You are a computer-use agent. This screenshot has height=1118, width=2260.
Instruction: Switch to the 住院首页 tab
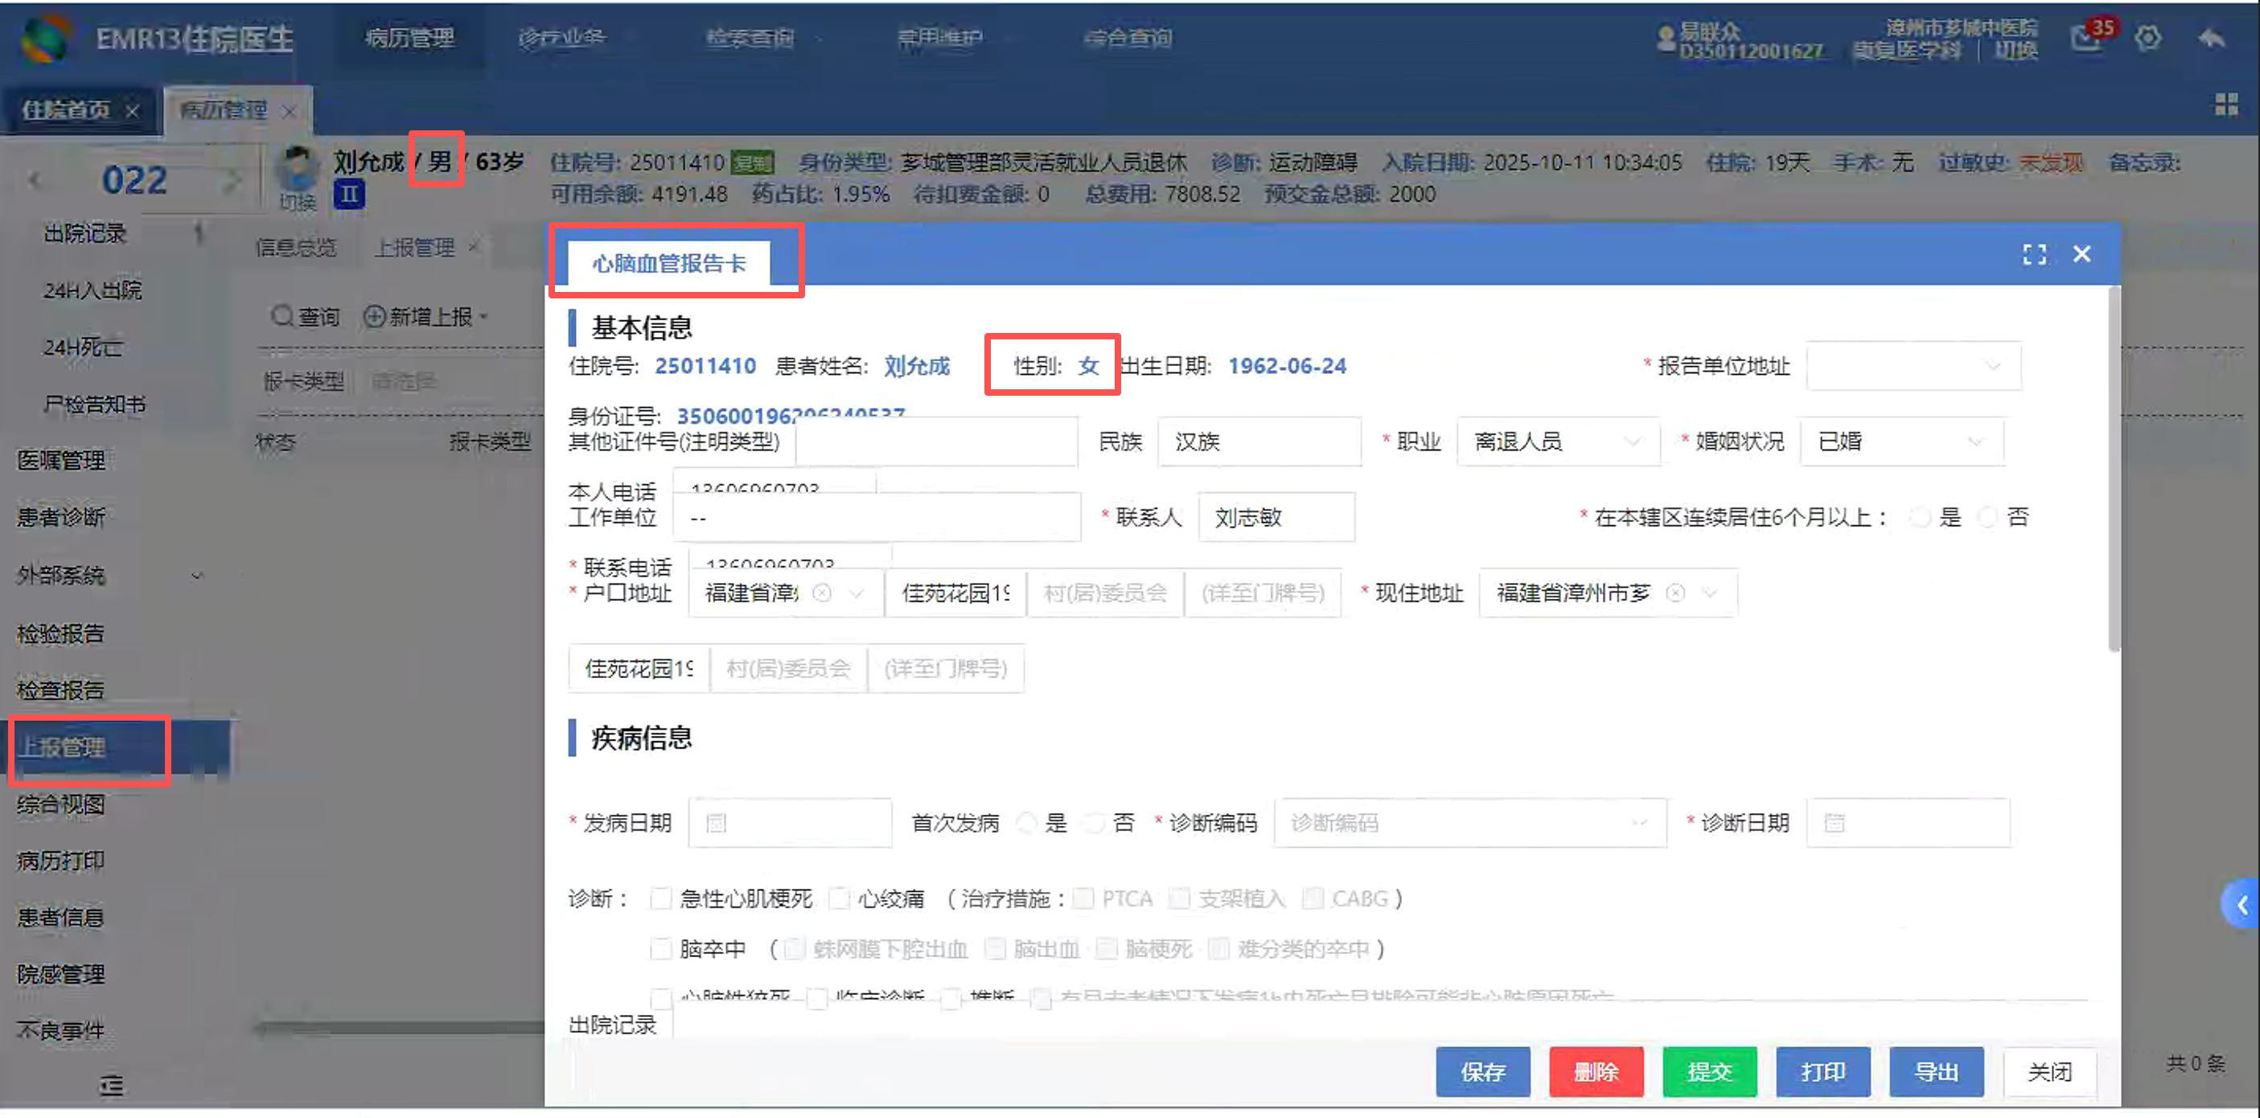pos(66,110)
